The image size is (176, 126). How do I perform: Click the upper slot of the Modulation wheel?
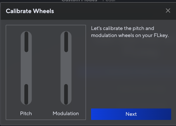point(66,42)
